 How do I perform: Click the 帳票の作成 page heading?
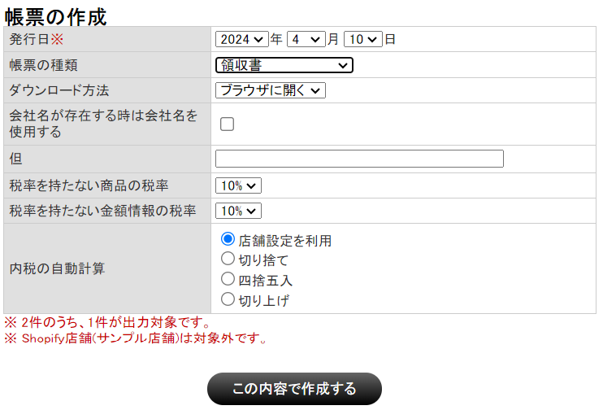click(56, 15)
